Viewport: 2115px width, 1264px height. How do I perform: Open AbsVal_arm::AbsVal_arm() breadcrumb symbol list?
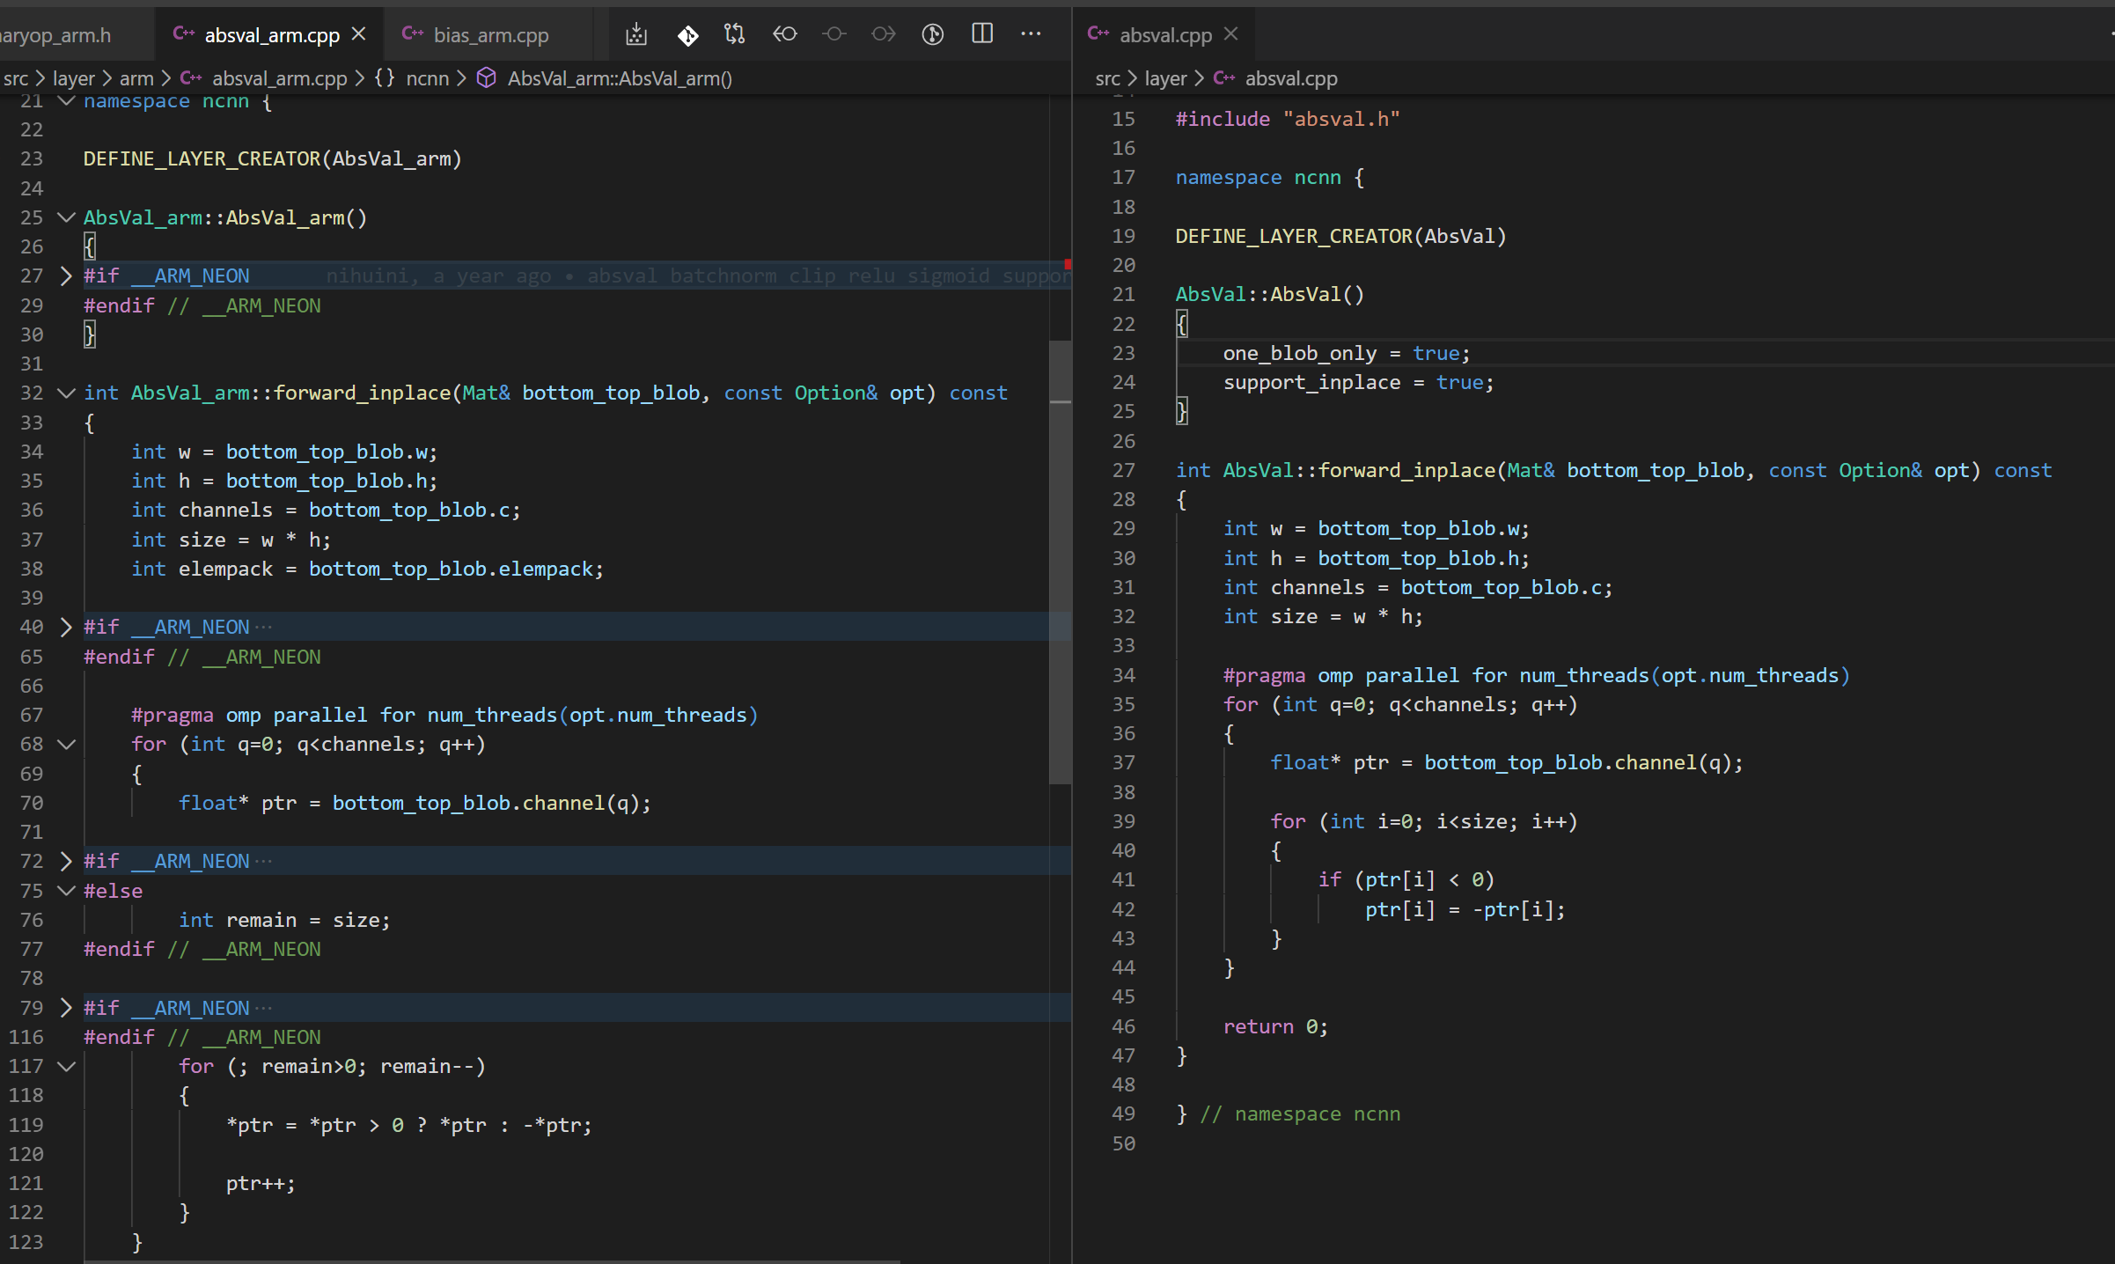coord(620,78)
